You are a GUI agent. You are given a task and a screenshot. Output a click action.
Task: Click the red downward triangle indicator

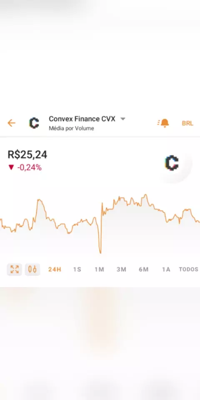tap(11, 167)
